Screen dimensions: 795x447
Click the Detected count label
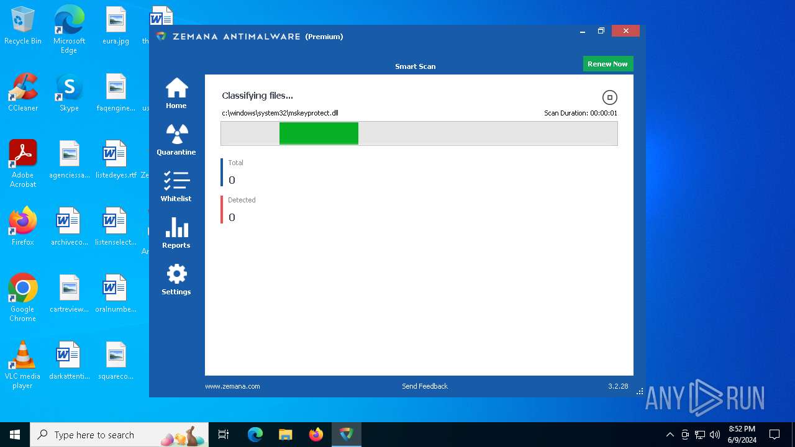click(x=242, y=200)
